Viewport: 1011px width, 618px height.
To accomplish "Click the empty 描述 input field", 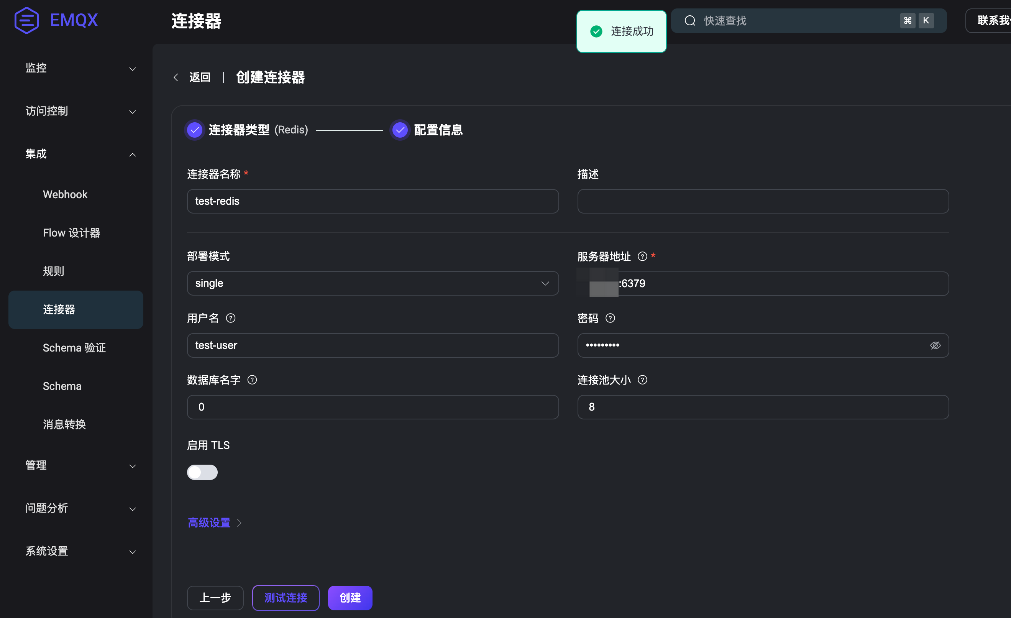I will [x=763, y=201].
